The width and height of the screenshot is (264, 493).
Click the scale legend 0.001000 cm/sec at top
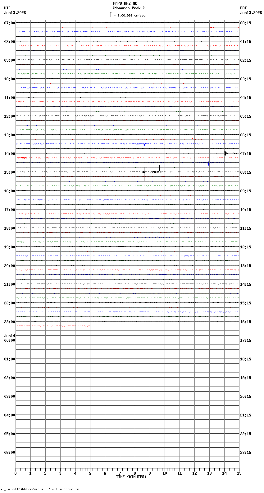tap(128, 15)
